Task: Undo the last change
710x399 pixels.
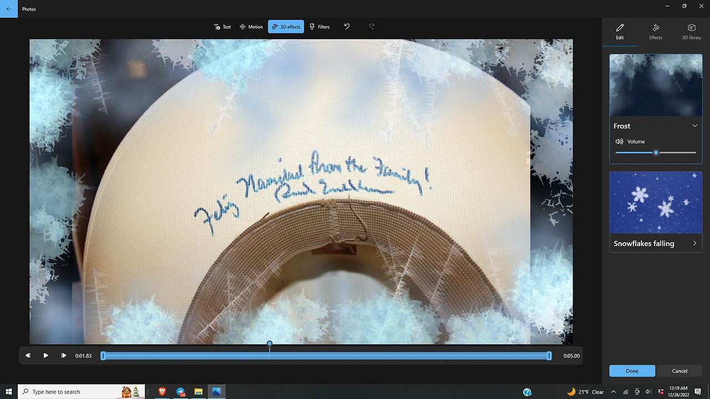Action: (x=347, y=27)
